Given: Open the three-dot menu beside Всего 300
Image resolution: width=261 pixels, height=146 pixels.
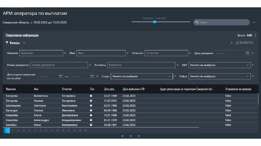Looking at the screenshot, I should point(255,35).
